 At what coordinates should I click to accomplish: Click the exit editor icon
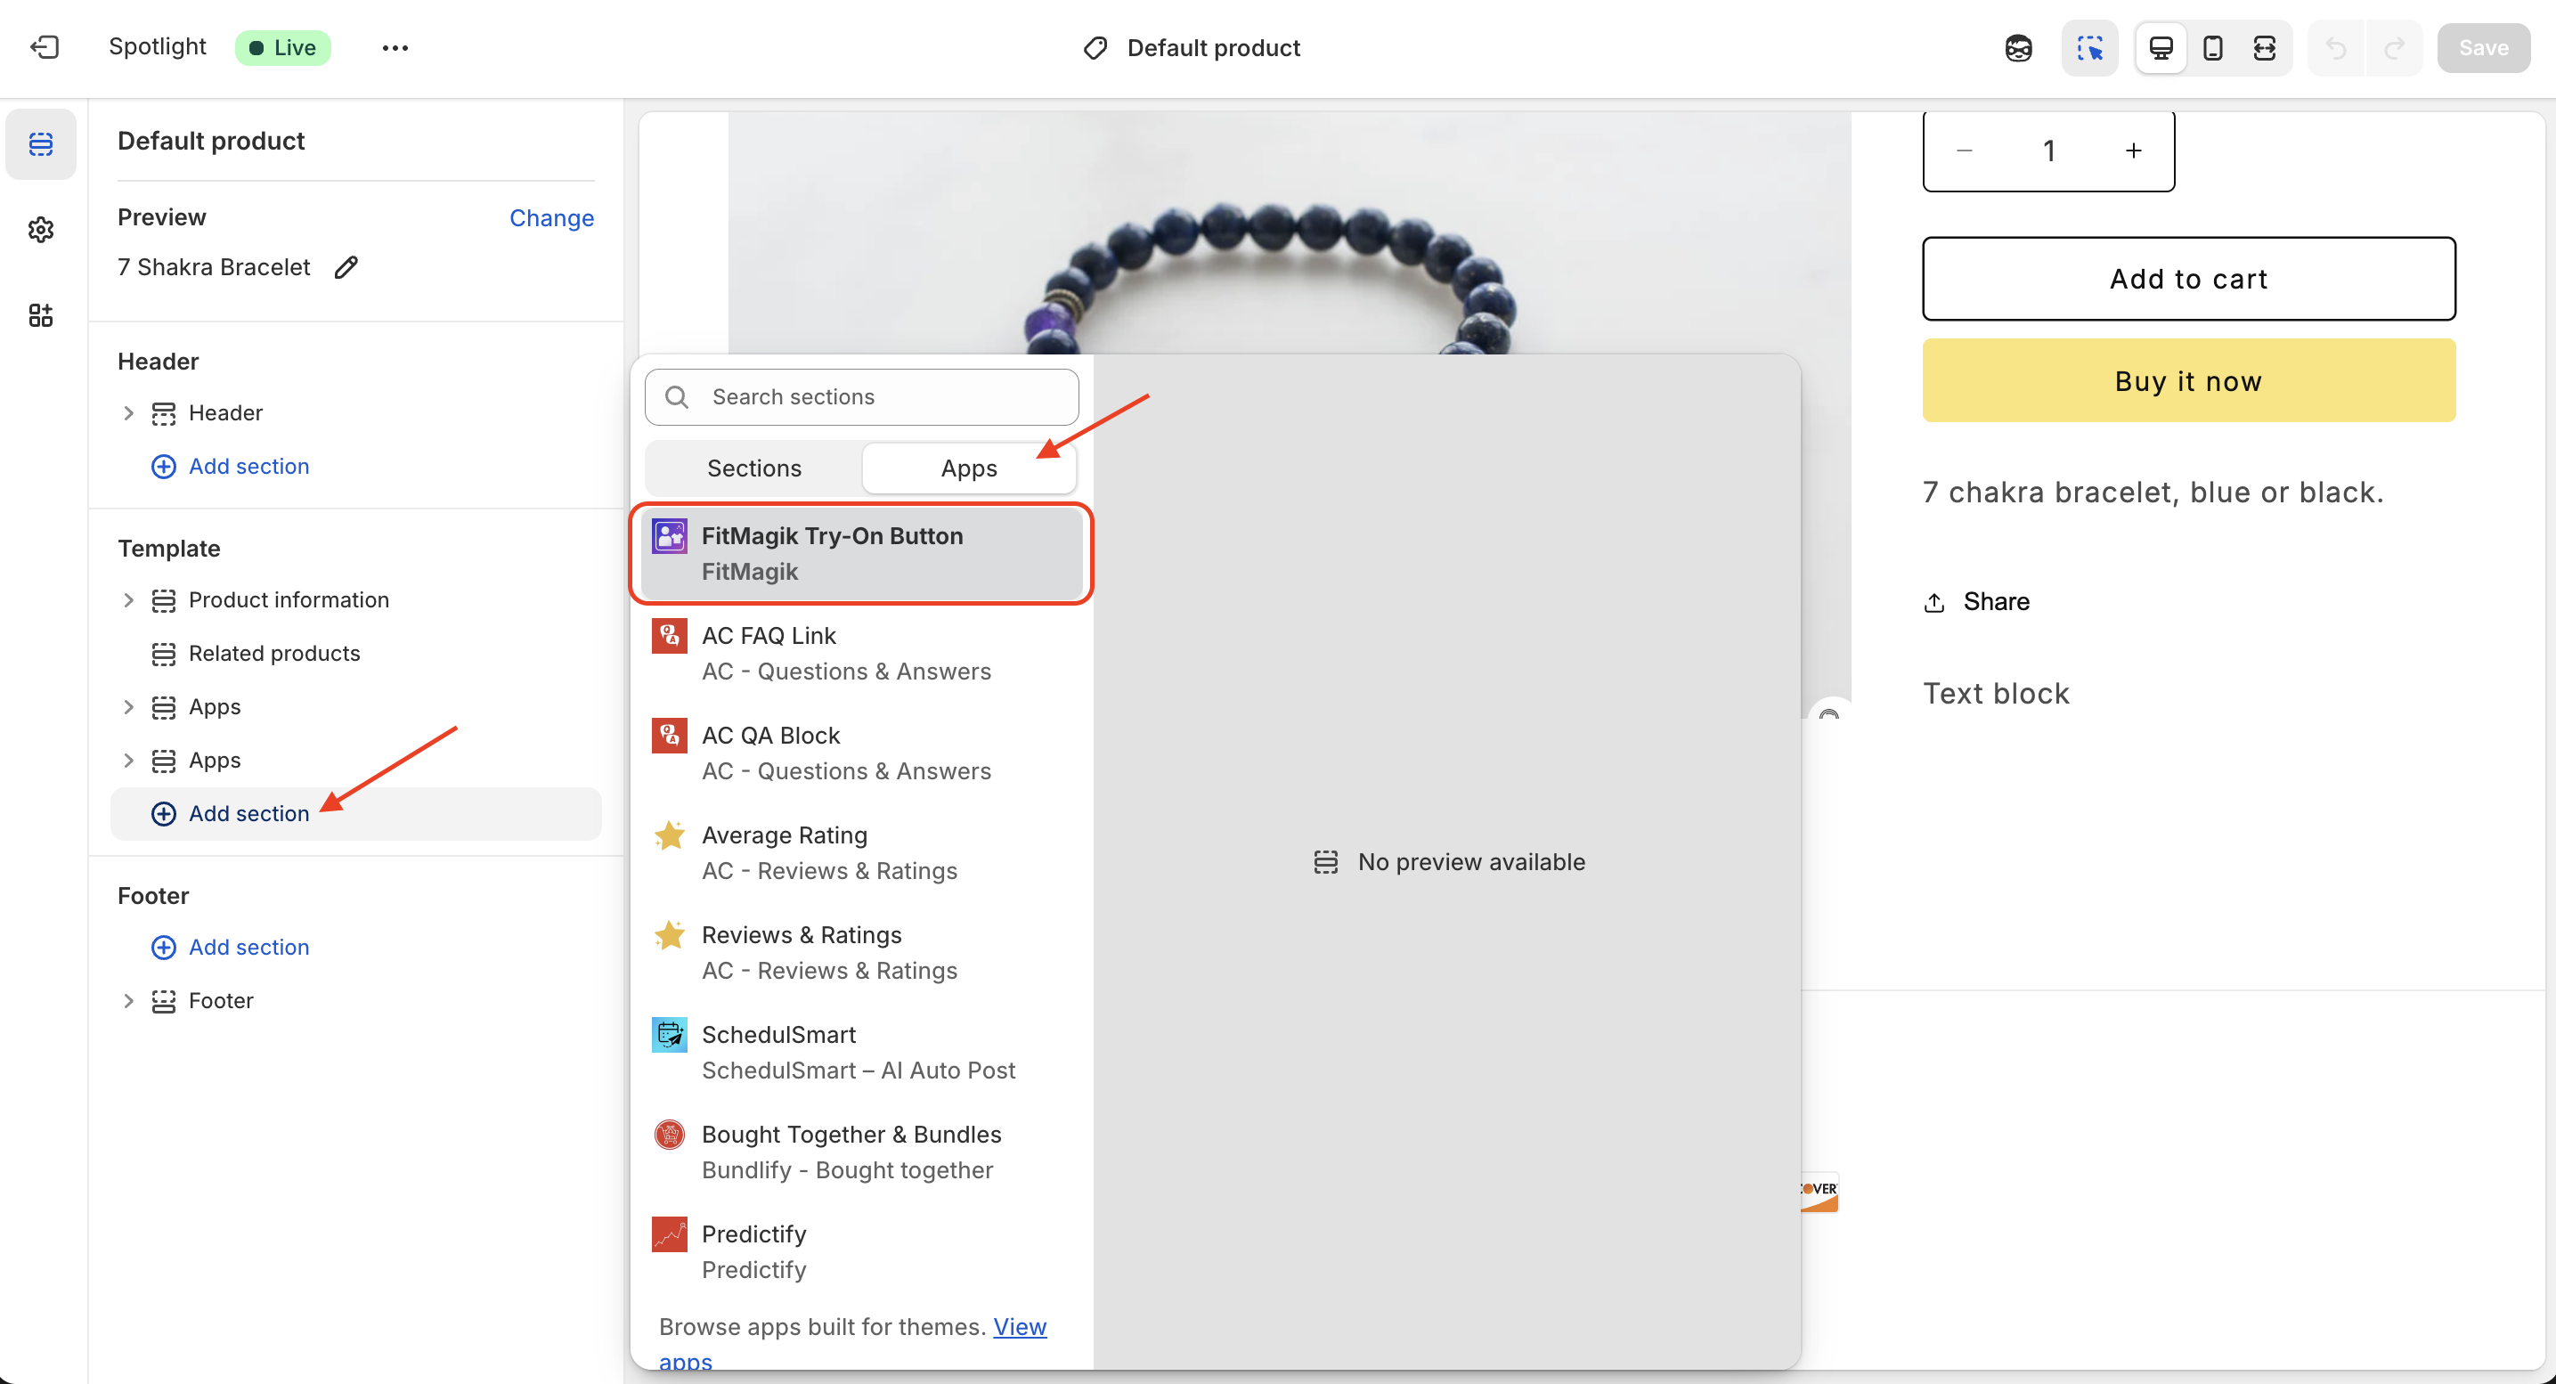tap(45, 46)
